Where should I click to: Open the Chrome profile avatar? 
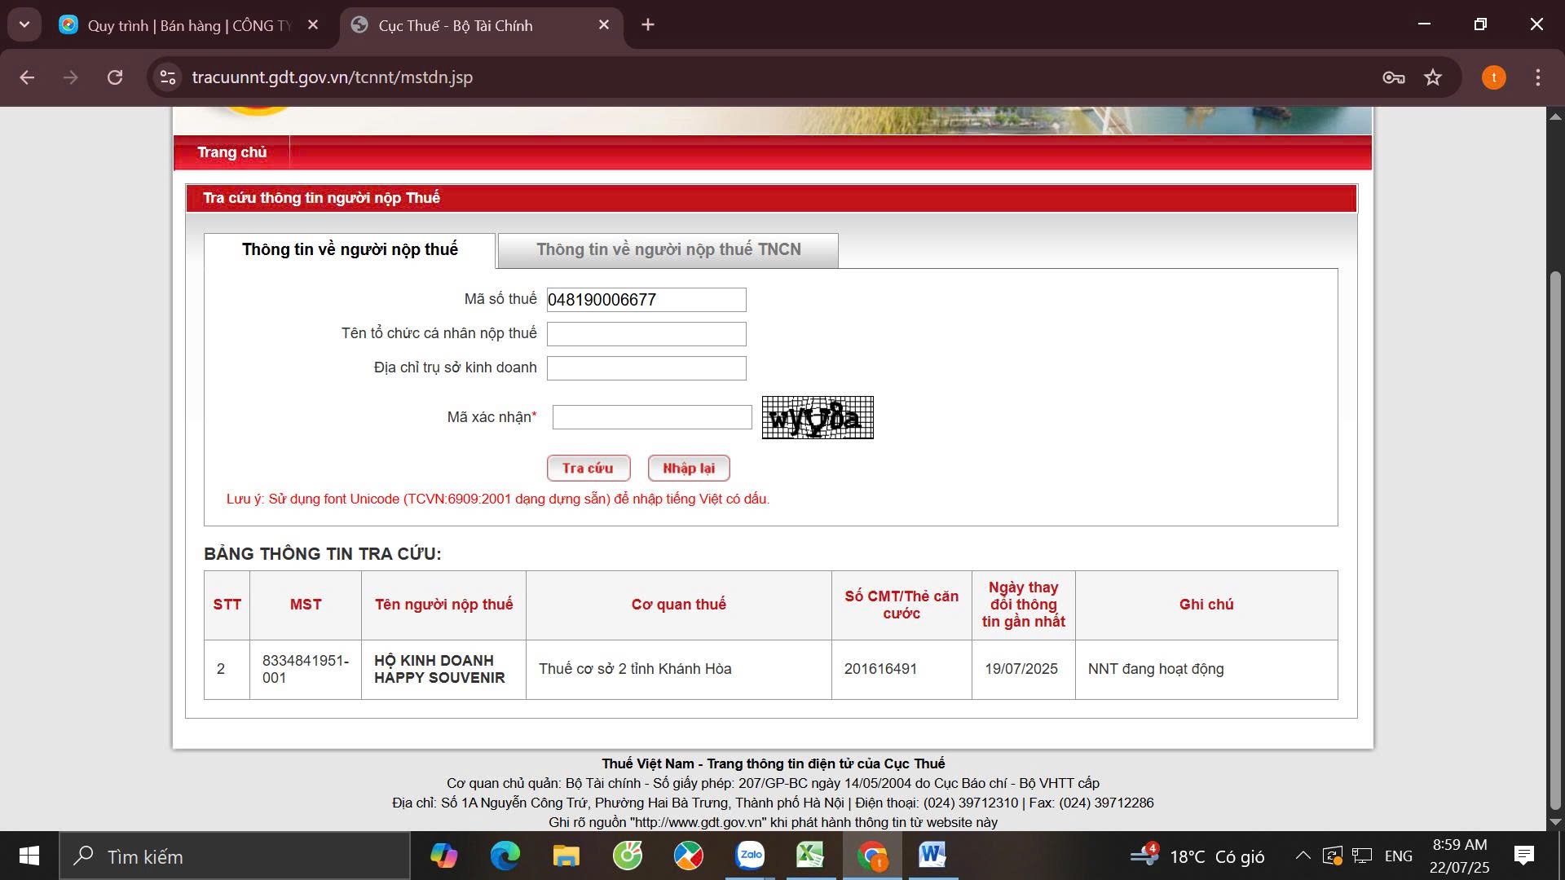tap(1493, 77)
